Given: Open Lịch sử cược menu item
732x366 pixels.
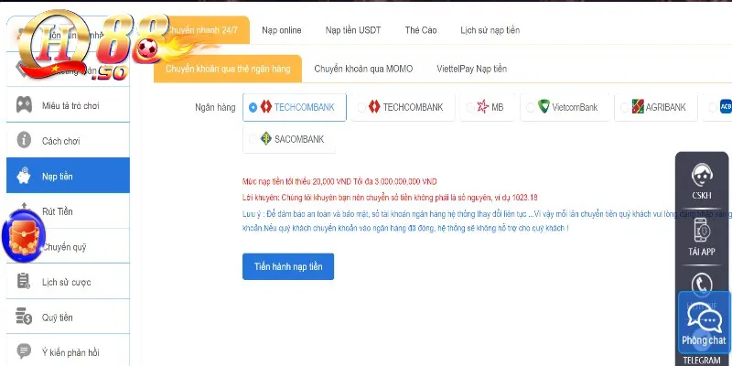Looking at the screenshot, I should (x=68, y=282).
